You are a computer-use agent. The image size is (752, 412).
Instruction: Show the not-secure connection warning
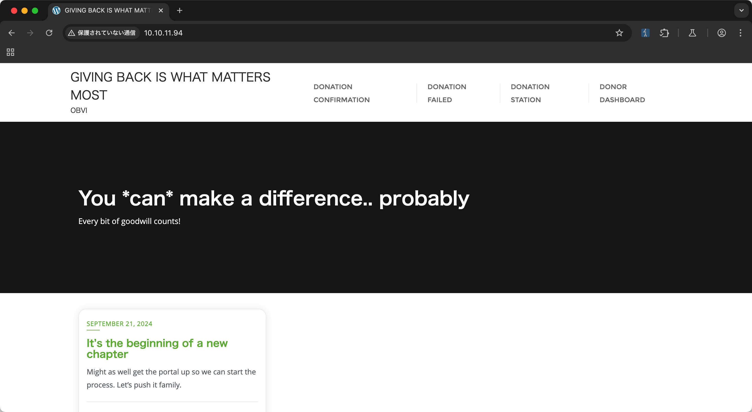[x=102, y=33]
